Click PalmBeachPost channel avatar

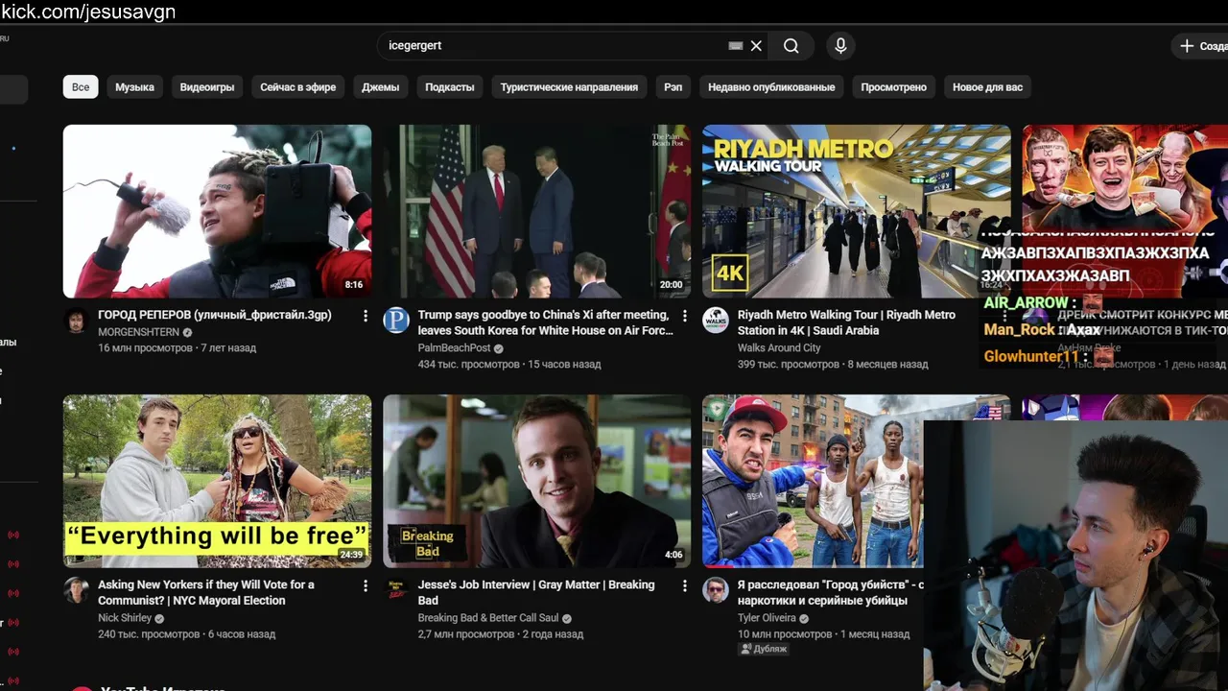coord(396,321)
